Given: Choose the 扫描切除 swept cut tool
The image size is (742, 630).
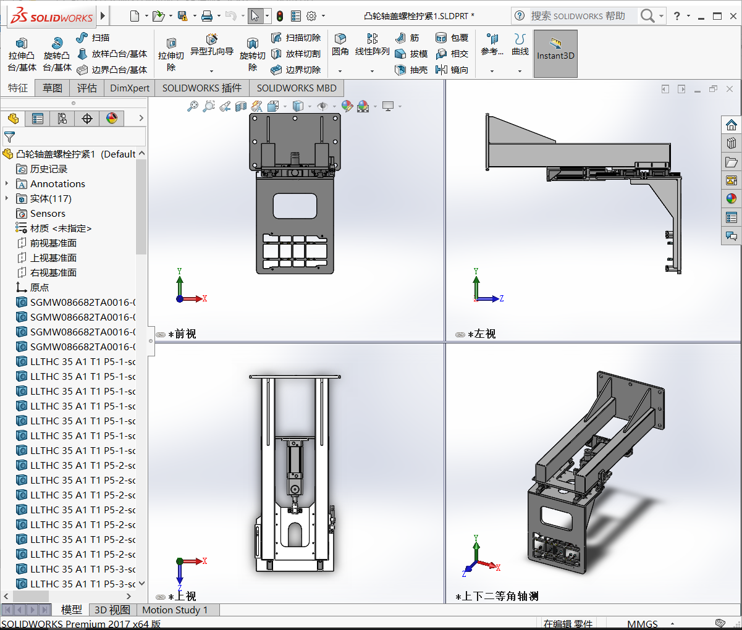Looking at the screenshot, I should [x=295, y=38].
